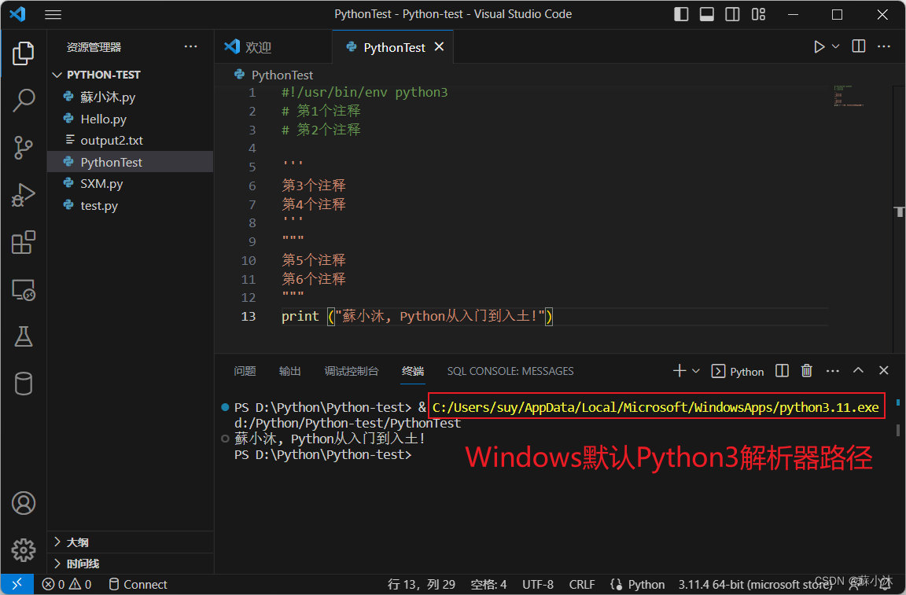The image size is (906, 595).
Task: Open the new terminal profile dropdown
Action: coord(696,371)
